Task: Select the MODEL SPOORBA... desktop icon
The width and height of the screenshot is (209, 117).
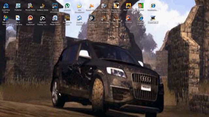Action: point(55,6)
